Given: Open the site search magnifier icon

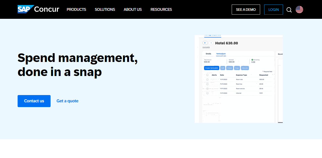Looking at the screenshot, I should pyautogui.click(x=289, y=10).
